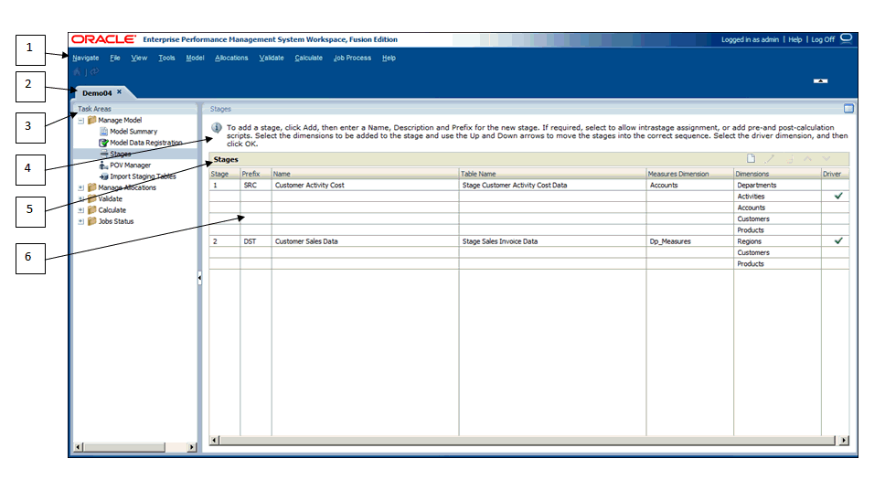The width and height of the screenshot is (885, 480).
Task: Open the Model menu
Action: pyautogui.click(x=195, y=58)
